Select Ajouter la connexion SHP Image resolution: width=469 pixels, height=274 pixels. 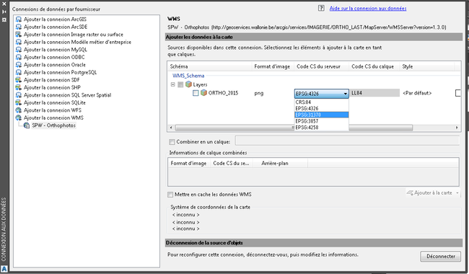(x=52, y=87)
